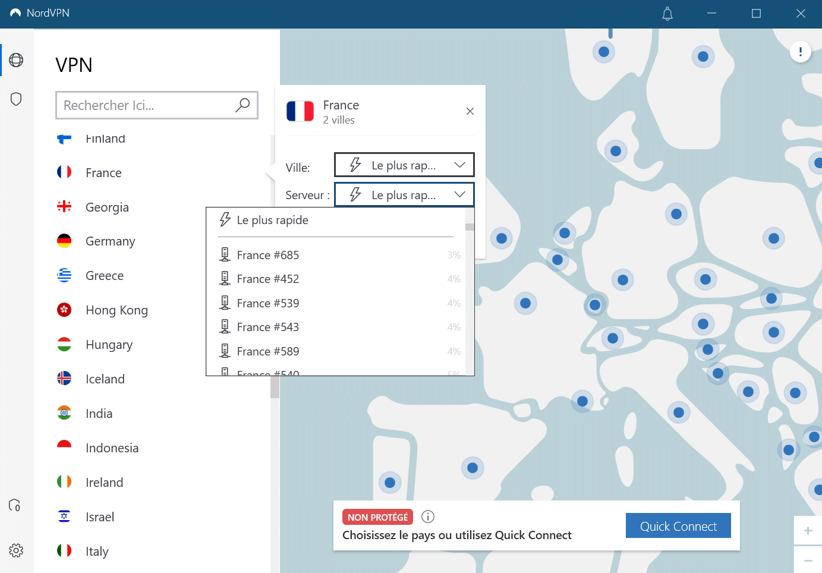Screen dimensions: 822x573
Task: Zoom in the map with plus
Action: coord(808,531)
